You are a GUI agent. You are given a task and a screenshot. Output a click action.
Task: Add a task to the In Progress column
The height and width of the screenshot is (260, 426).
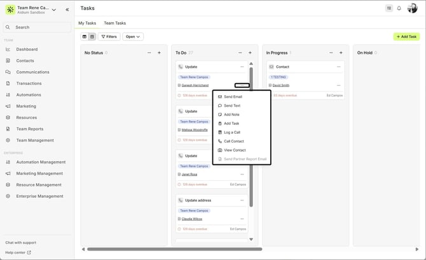coord(341,53)
